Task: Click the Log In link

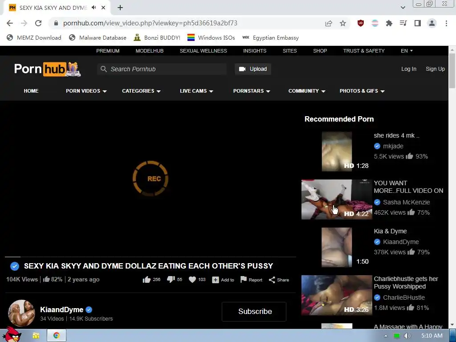Action: click(409, 69)
